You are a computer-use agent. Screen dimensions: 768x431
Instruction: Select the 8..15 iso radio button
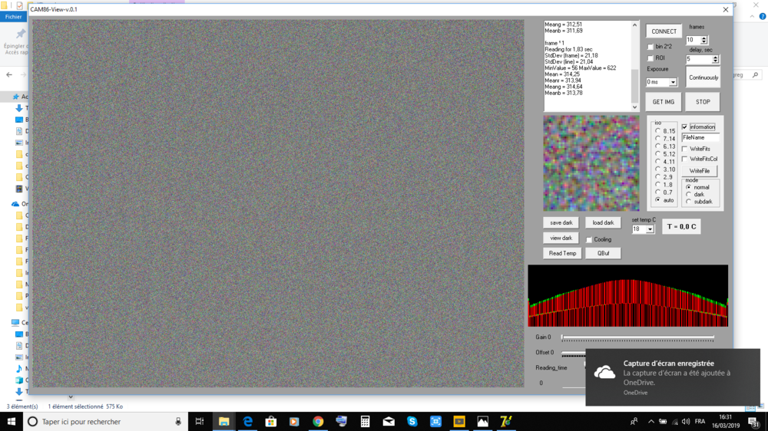658,130
